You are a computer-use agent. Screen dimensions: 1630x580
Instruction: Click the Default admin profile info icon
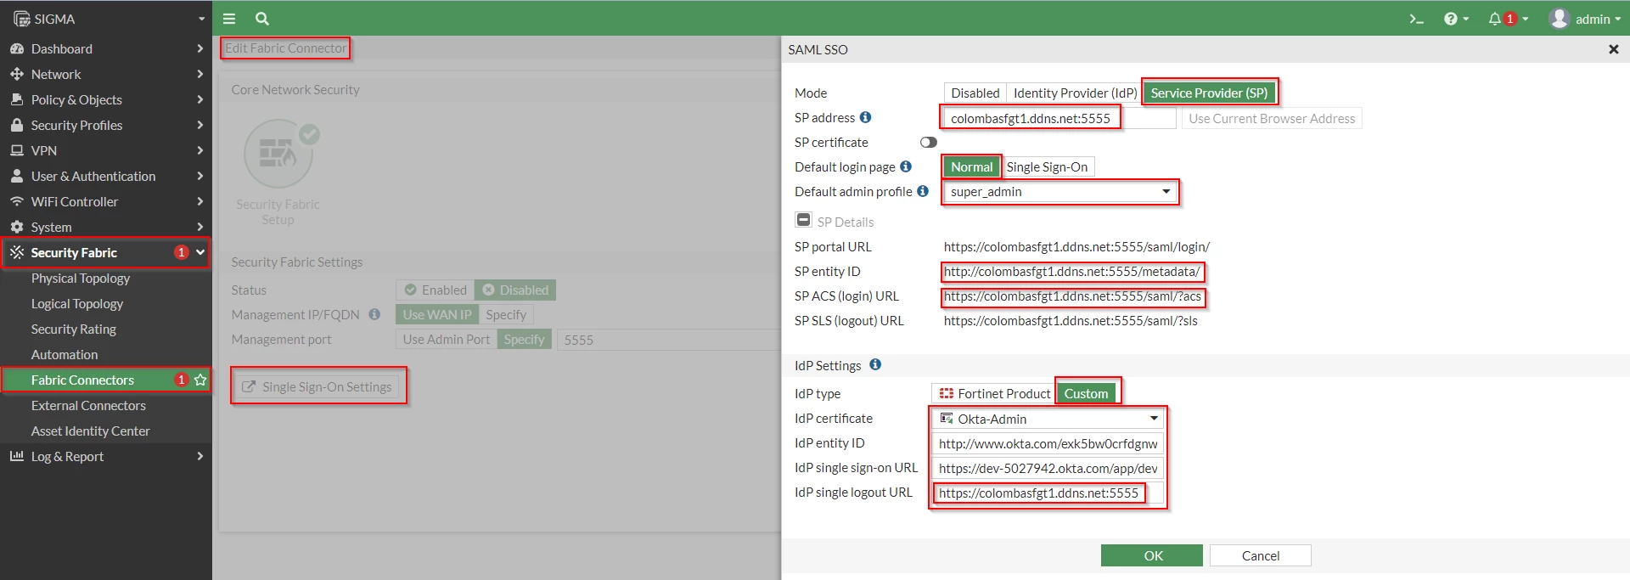(923, 191)
